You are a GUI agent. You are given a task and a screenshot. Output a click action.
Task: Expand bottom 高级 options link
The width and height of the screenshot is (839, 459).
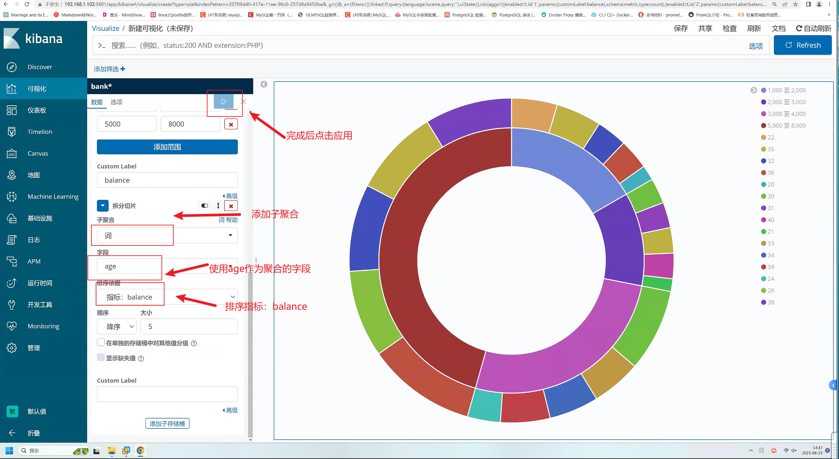[230, 410]
